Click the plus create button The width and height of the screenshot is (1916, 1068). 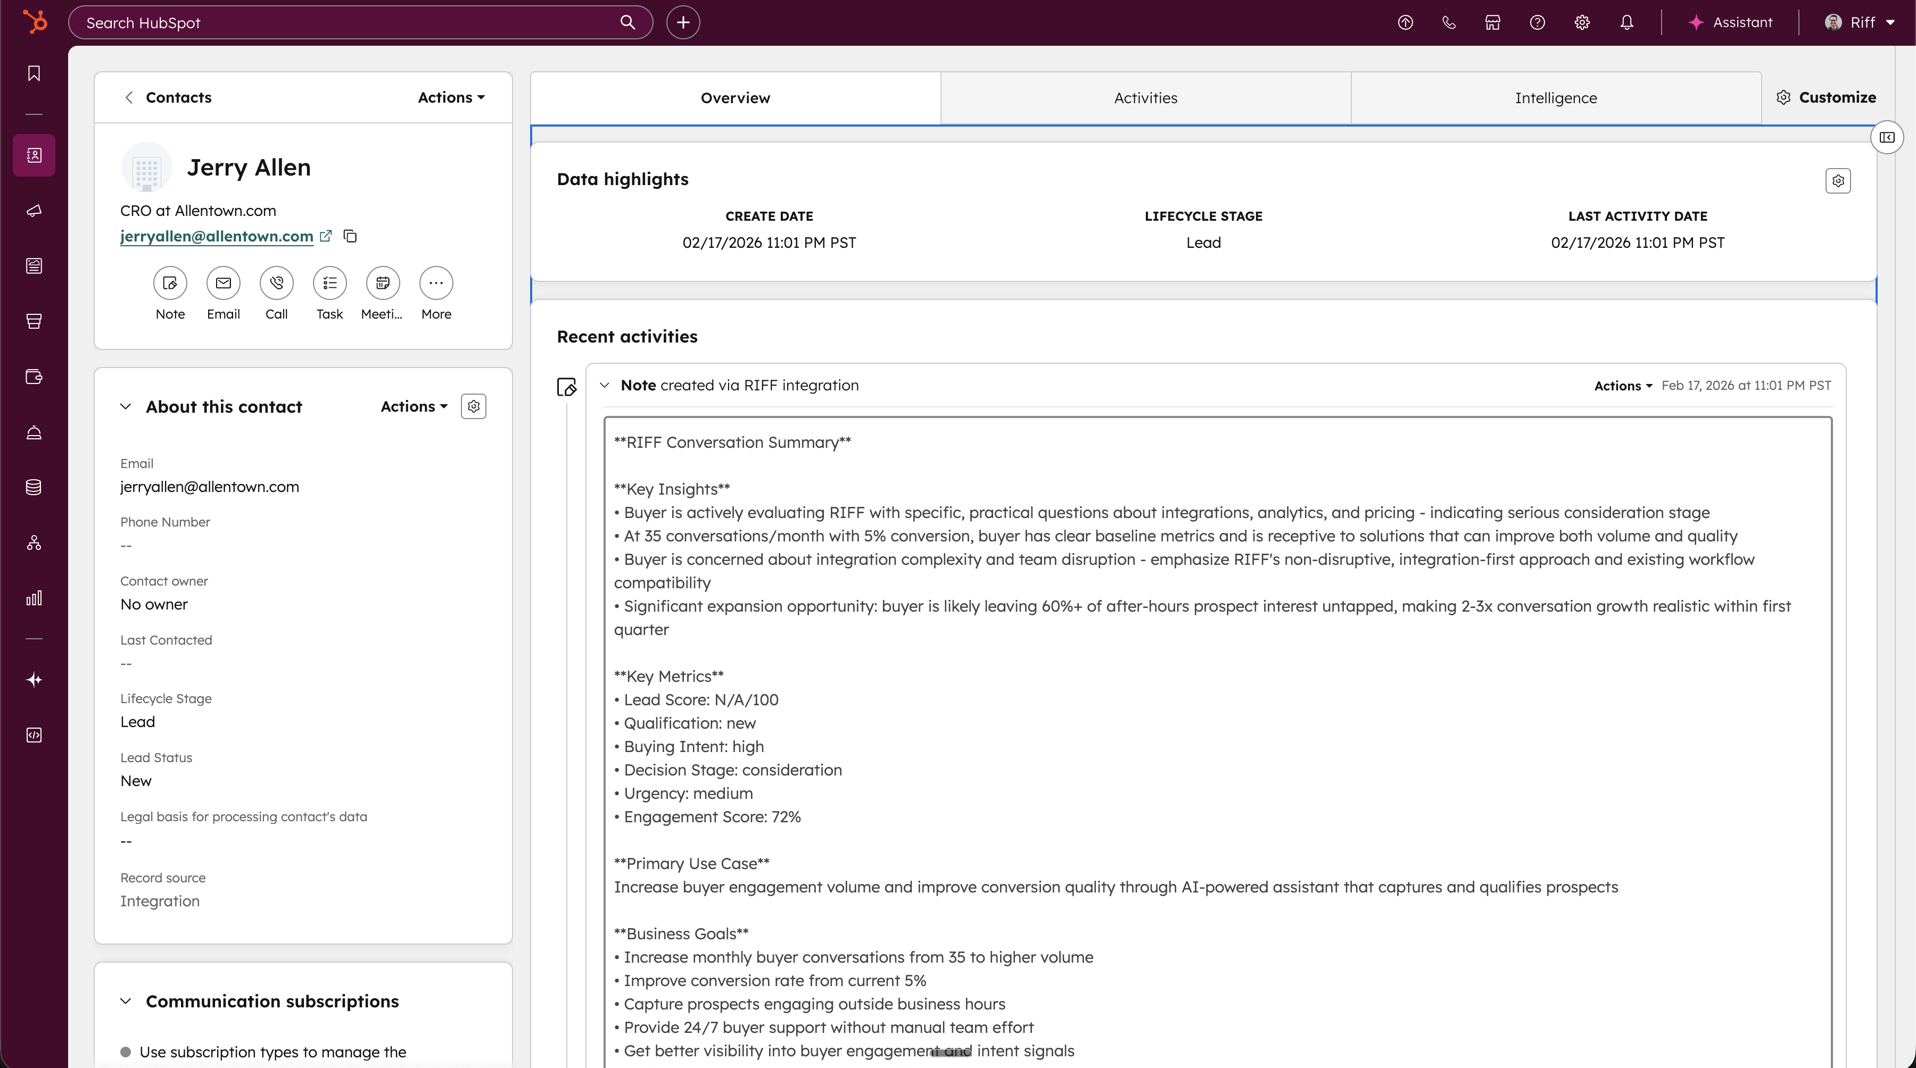coord(683,22)
